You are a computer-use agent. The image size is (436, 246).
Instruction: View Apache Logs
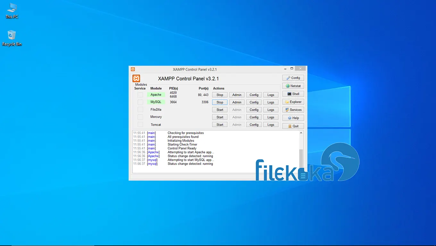(271, 95)
